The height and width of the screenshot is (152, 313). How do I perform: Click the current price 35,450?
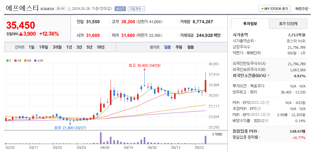(20, 25)
